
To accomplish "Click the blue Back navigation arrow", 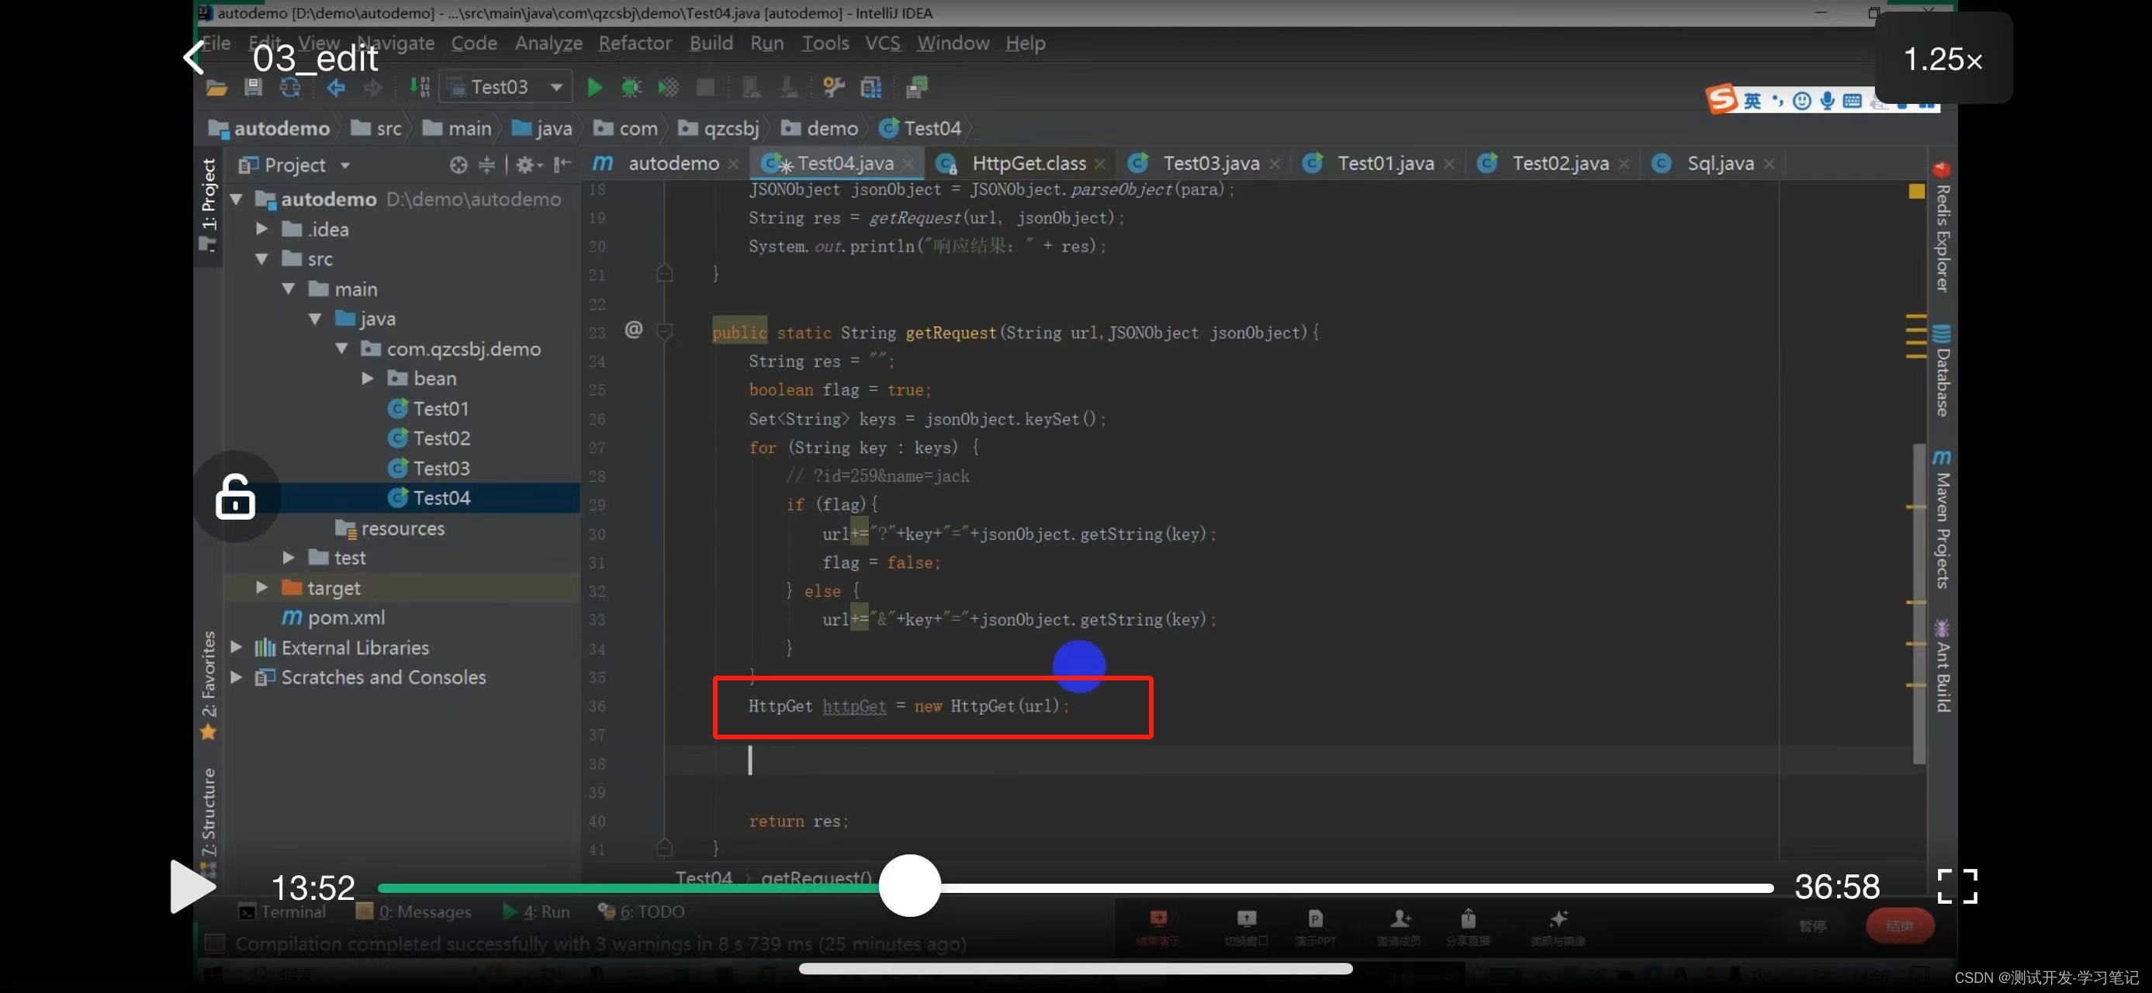I will click(336, 87).
